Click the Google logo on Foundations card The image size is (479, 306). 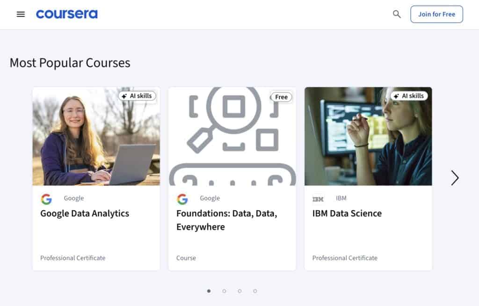point(182,199)
